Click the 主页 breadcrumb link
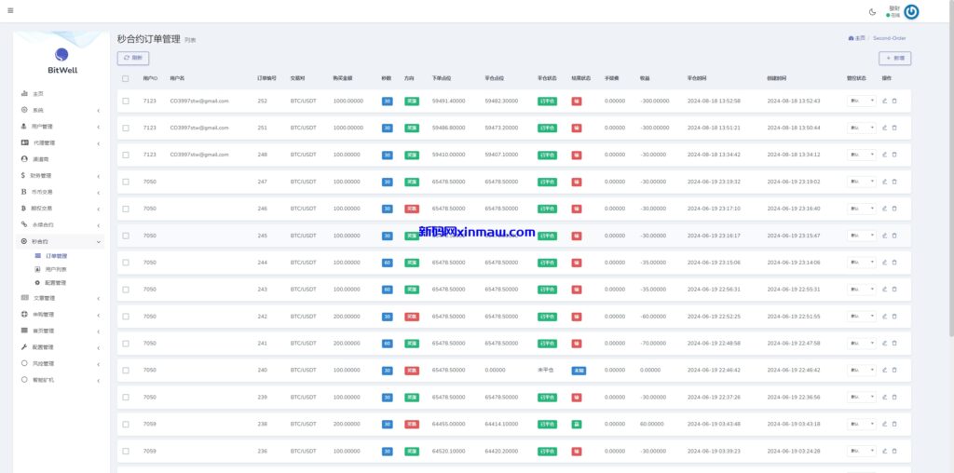The image size is (954, 473). 857,38
